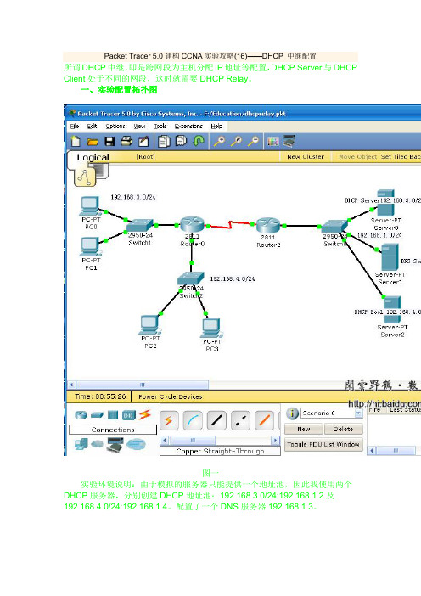The width and height of the screenshot is (421, 596).
Task: Select the PC1 computer device
Action: coord(90,247)
